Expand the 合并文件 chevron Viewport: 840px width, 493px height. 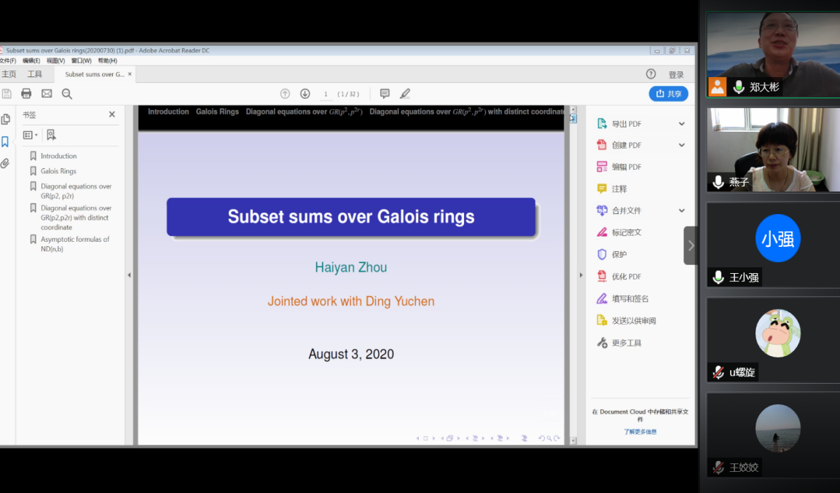681,210
